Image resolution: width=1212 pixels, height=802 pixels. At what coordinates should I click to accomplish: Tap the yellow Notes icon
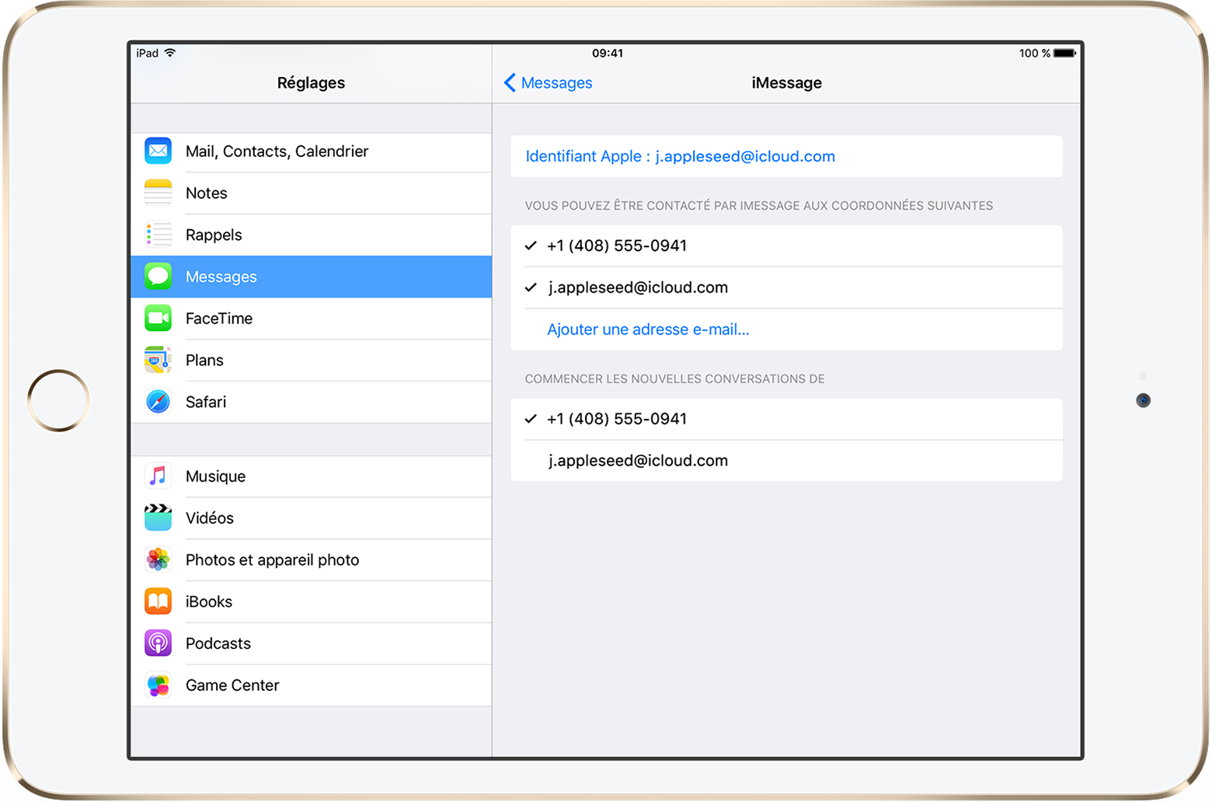pos(158,193)
